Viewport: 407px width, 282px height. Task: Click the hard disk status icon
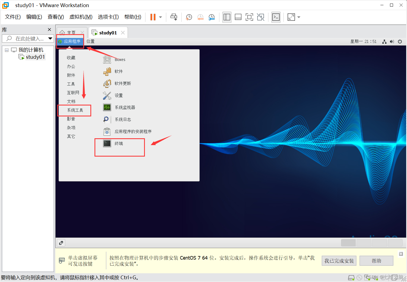[351, 278]
